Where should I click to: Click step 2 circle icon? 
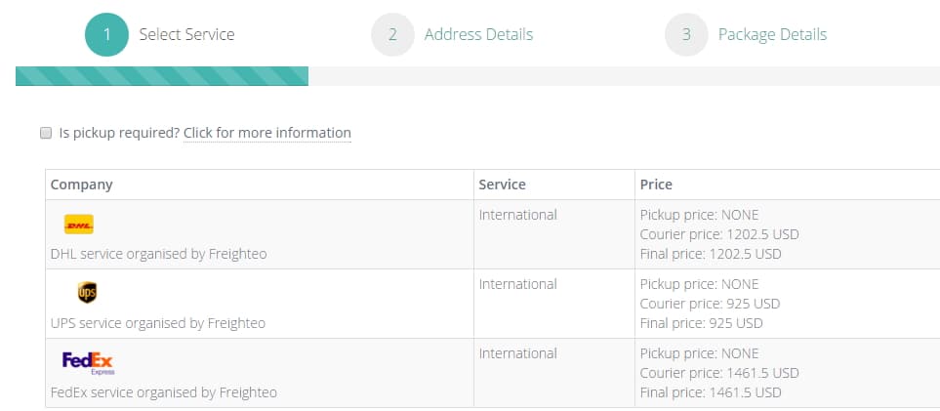coord(392,35)
